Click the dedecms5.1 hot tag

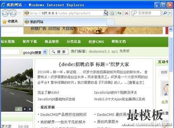point(99,51)
